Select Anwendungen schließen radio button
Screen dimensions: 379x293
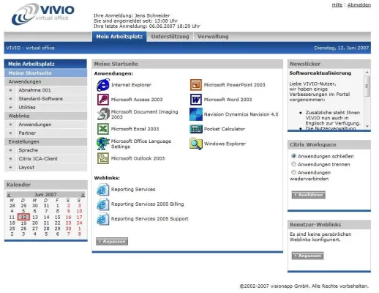(294, 156)
